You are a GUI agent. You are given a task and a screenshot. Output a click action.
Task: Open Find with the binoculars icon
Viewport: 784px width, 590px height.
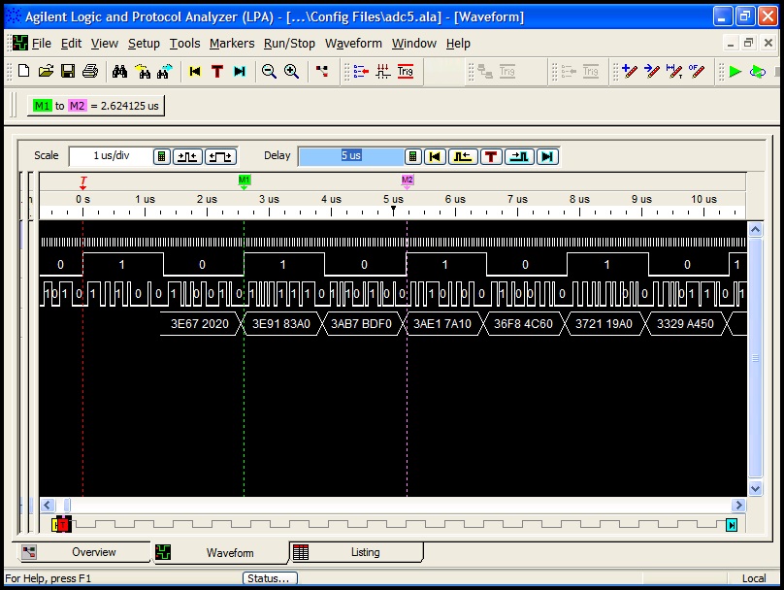[119, 71]
